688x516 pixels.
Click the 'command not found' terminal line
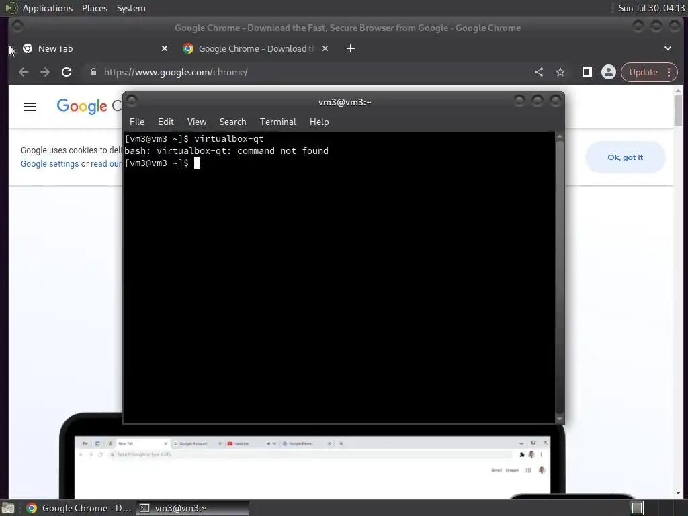pyautogui.click(x=226, y=151)
